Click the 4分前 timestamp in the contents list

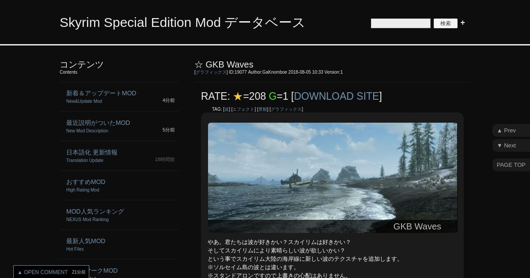[169, 101]
